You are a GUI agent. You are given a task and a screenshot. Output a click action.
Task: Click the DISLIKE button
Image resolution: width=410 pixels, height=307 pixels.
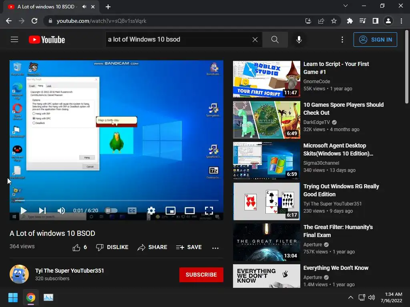[112, 247]
